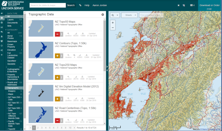This screenshot has height=131, width=222.
Task: Open the map zoom search dropdown
Action: coord(115,15)
